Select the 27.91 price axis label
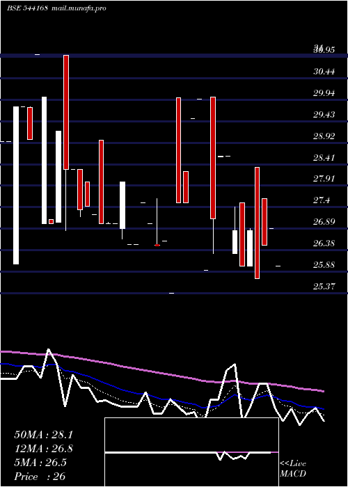The height and width of the screenshot is (487, 348). 324,179
